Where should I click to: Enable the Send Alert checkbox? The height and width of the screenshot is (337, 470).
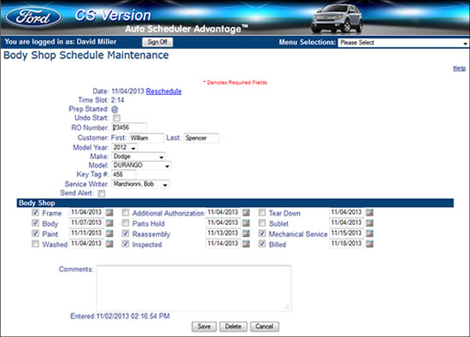tap(102, 193)
